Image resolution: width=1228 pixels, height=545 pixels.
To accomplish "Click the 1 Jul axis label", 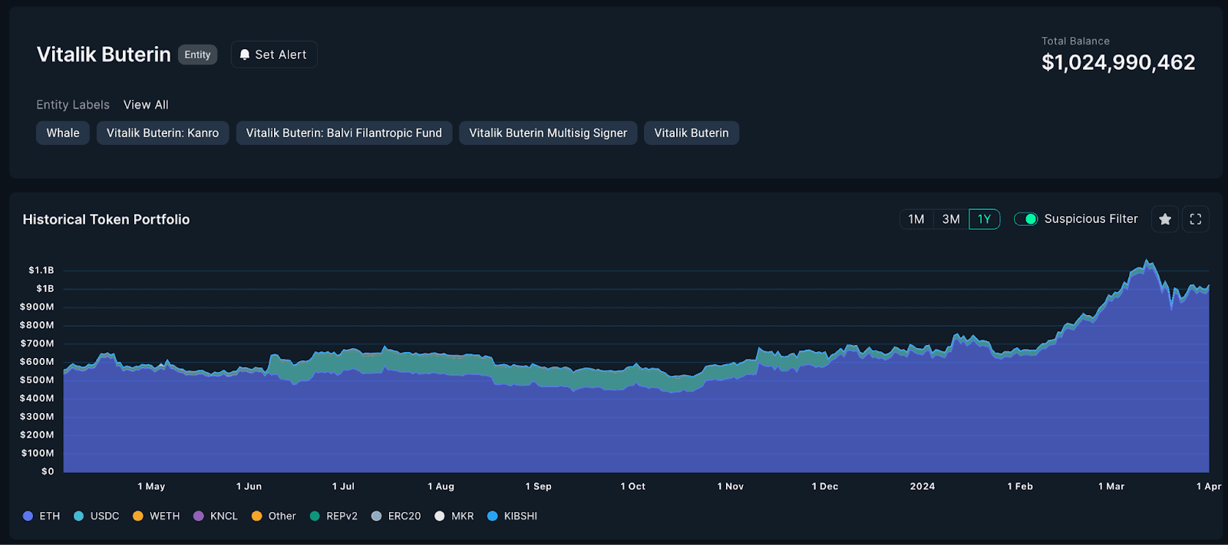I will click(x=343, y=487).
